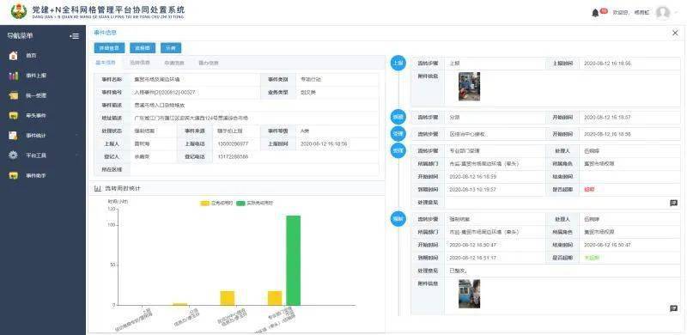Click comment icon in 强制结案 attachment row
The image size is (687, 335).
coord(674,308)
